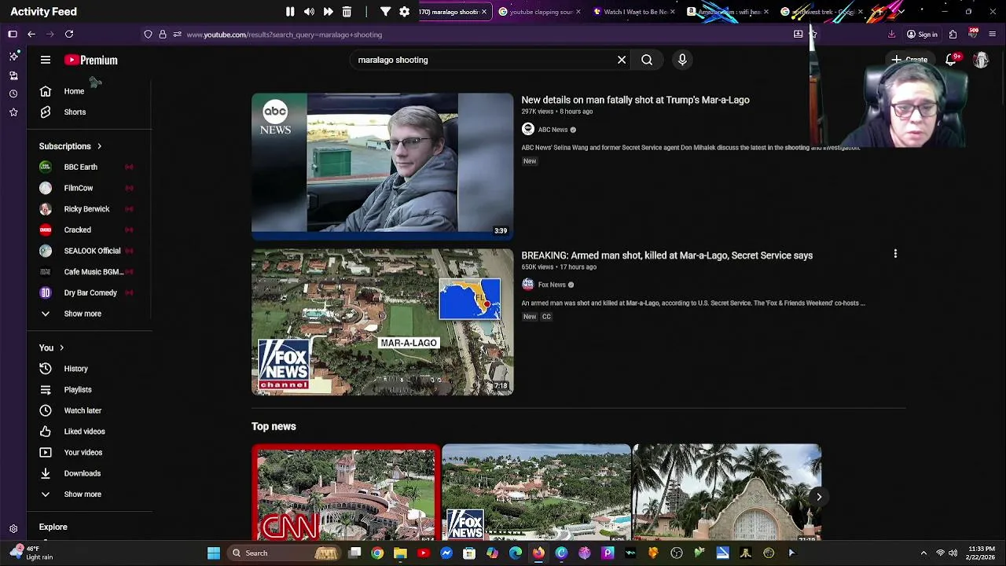Open the Activity Feed filter

tap(385, 12)
